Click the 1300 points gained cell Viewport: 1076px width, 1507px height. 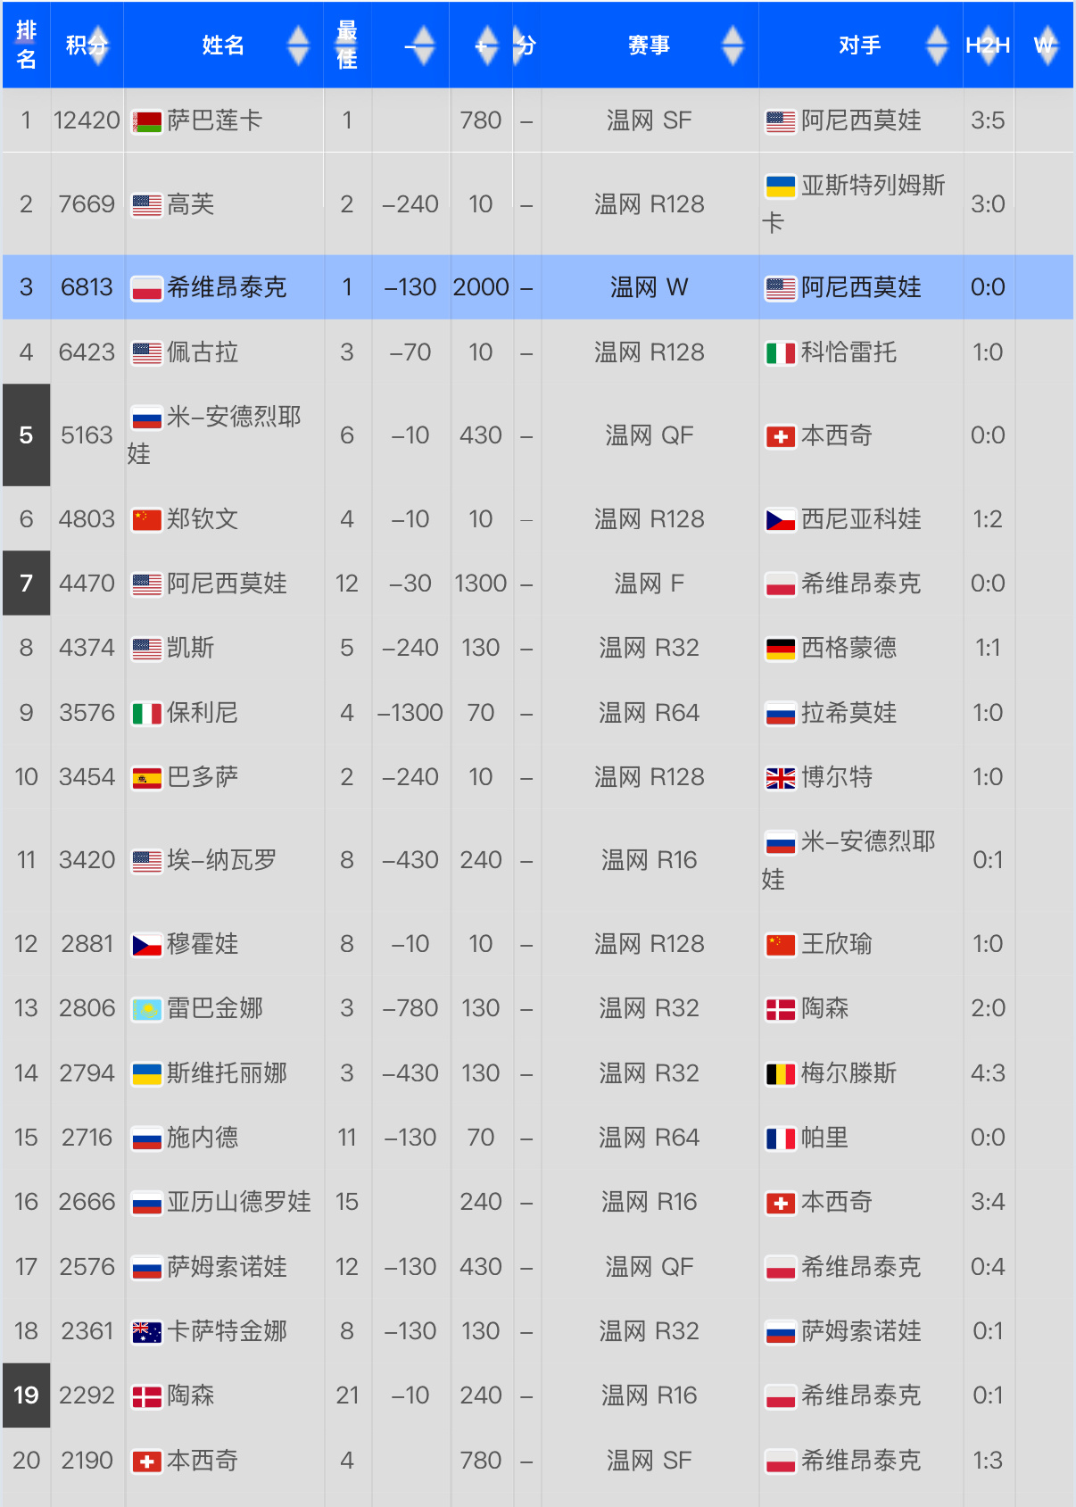pos(481,584)
